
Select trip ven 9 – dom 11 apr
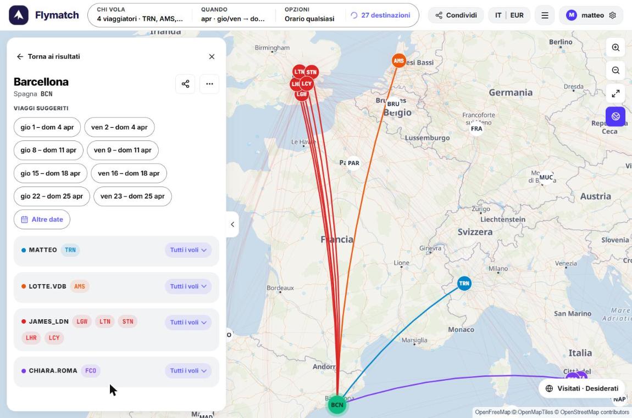point(123,150)
